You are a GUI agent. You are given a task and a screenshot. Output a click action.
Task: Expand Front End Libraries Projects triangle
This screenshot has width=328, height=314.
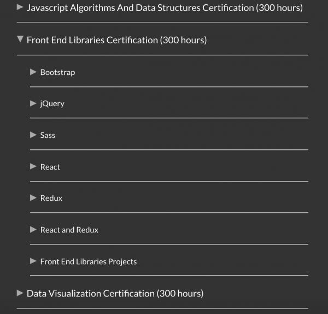point(33,261)
